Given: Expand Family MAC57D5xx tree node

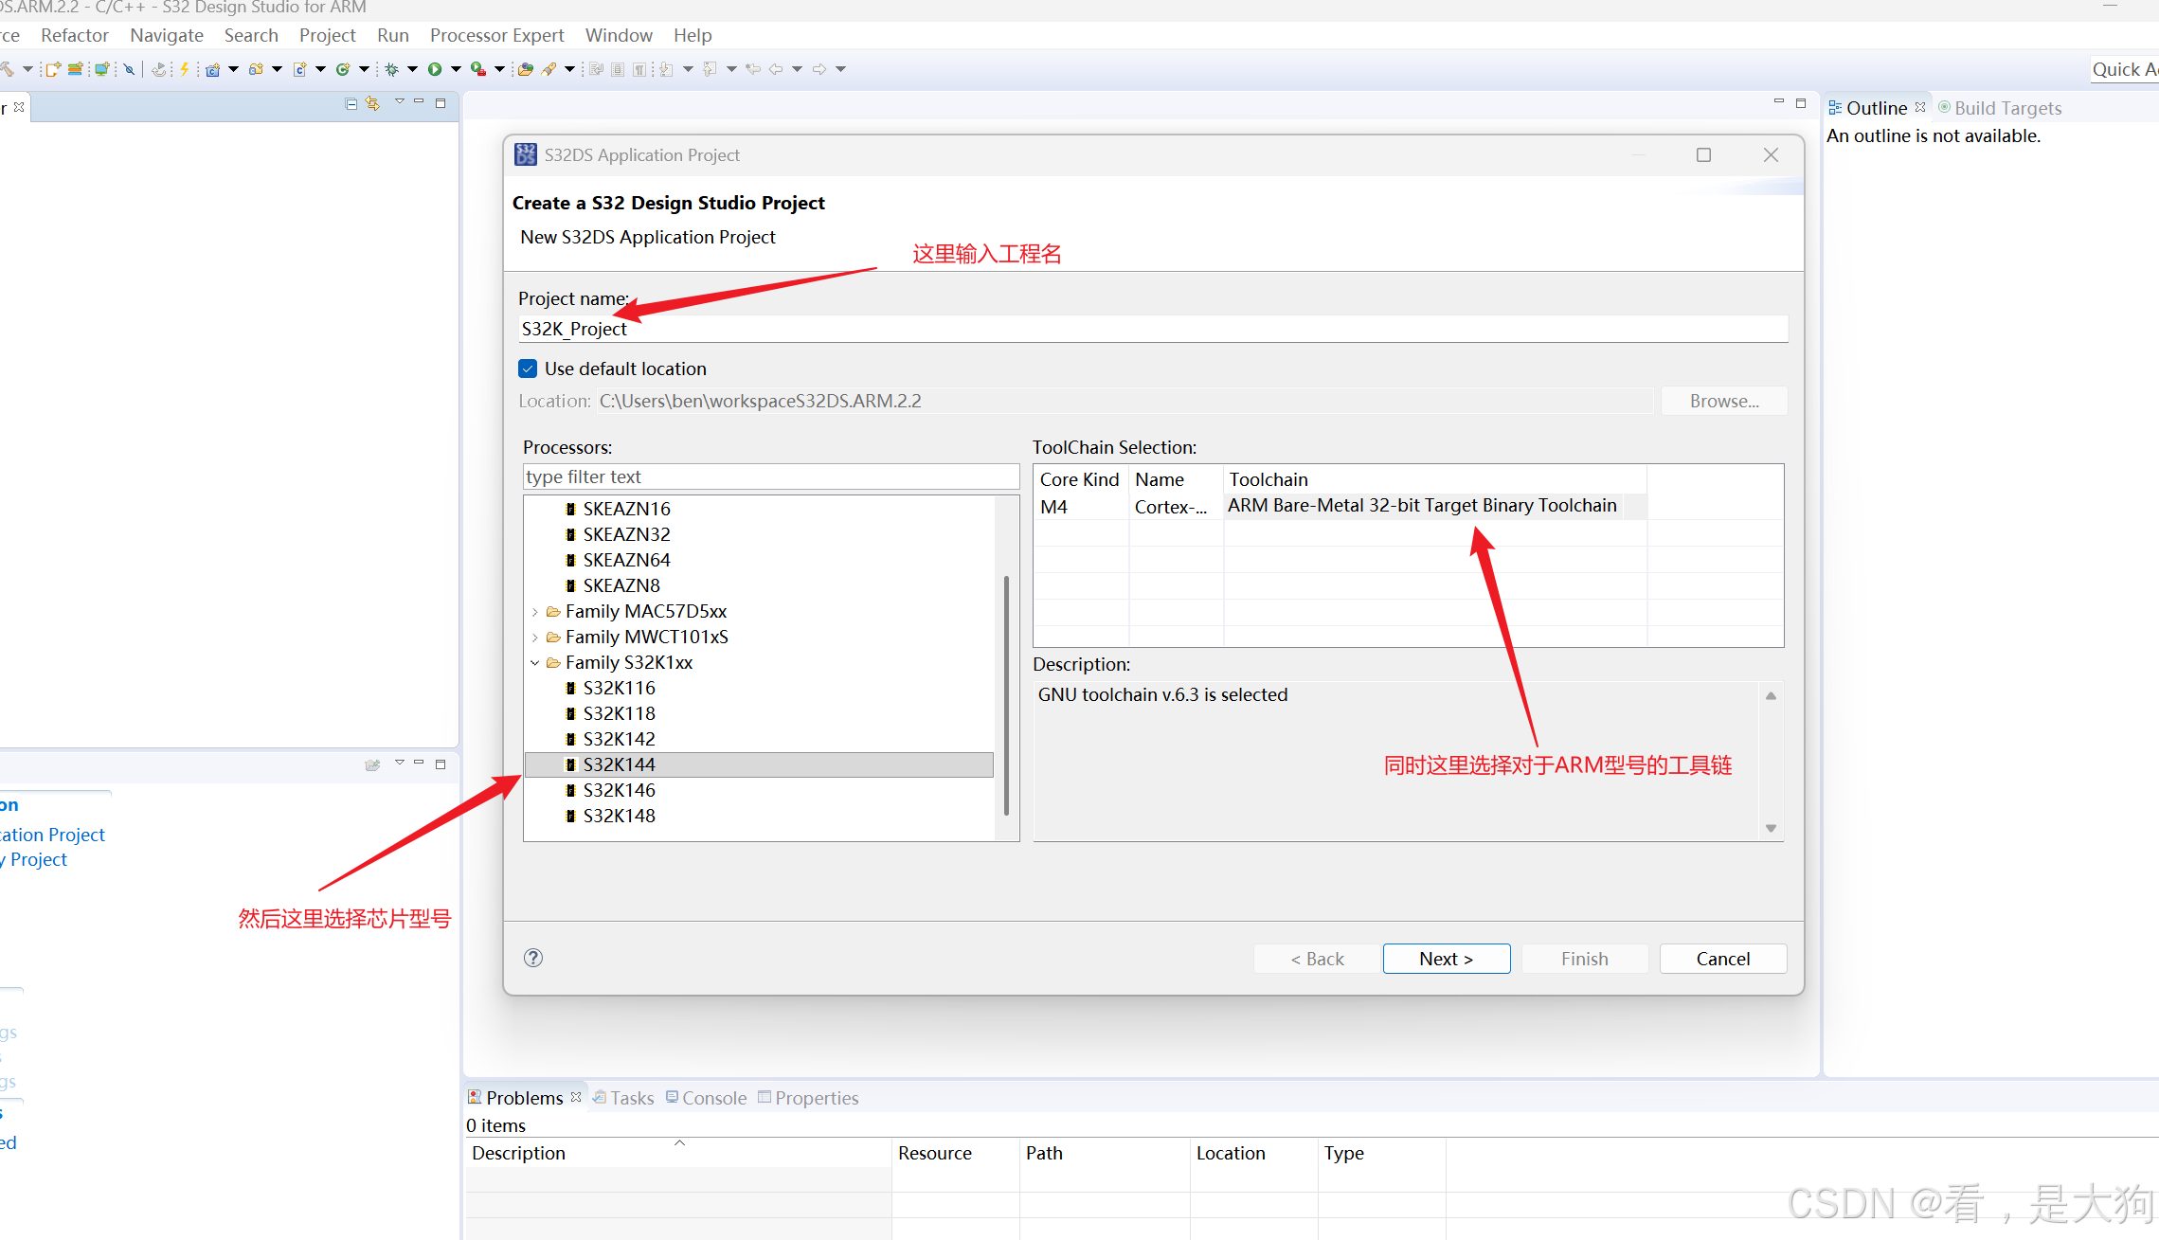Looking at the screenshot, I should 535,612.
